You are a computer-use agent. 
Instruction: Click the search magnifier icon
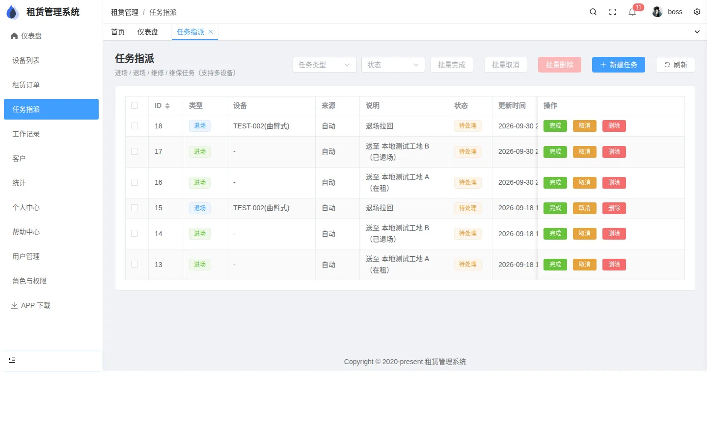pyautogui.click(x=593, y=12)
